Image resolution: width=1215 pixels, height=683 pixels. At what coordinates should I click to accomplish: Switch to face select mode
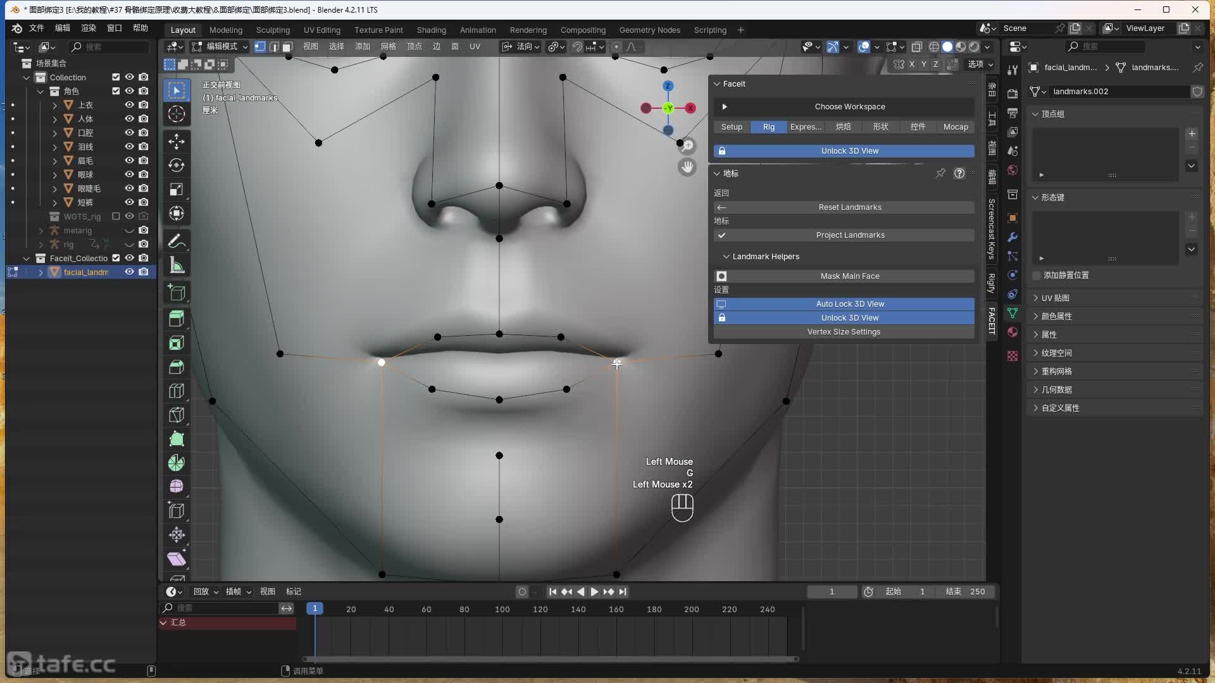tap(287, 47)
